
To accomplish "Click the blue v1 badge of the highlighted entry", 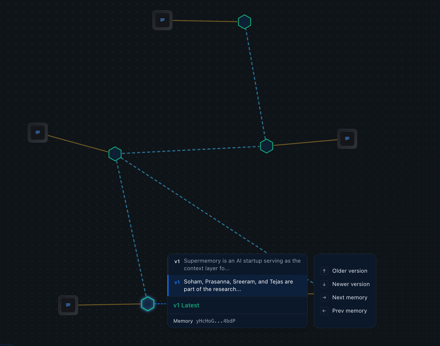I will tap(177, 282).
